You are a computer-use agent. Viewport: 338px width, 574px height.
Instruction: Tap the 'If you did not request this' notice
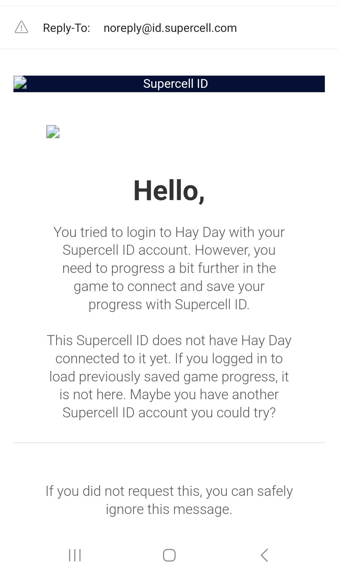click(169, 491)
